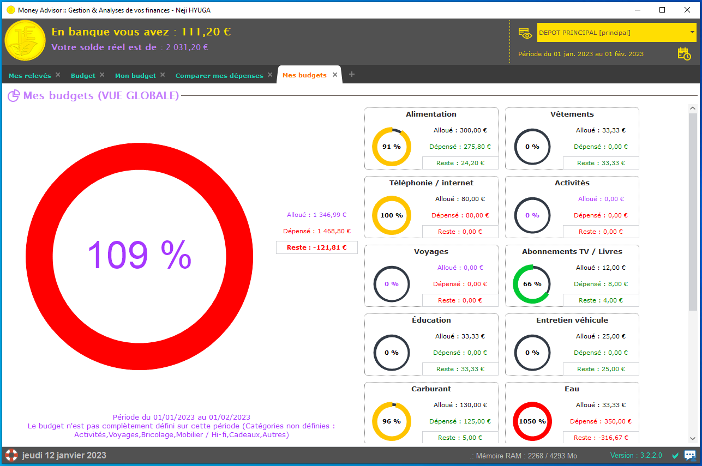702x466 pixels.
Task: Open the chat support icon in status bar
Action: point(690,455)
